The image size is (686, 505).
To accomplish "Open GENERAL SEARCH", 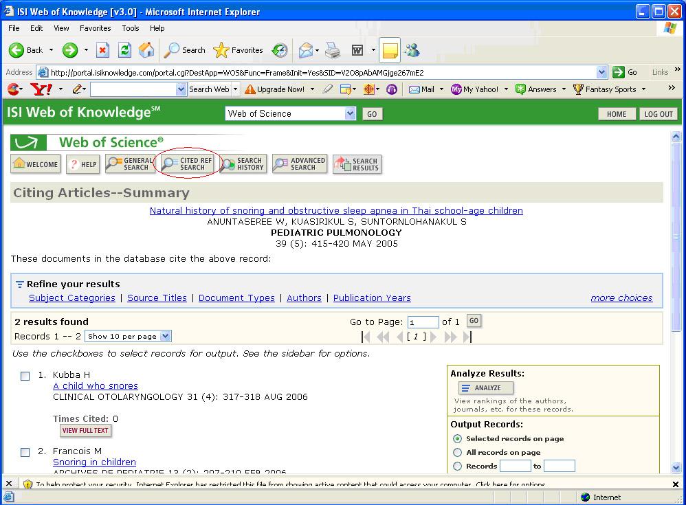I will pos(129,164).
